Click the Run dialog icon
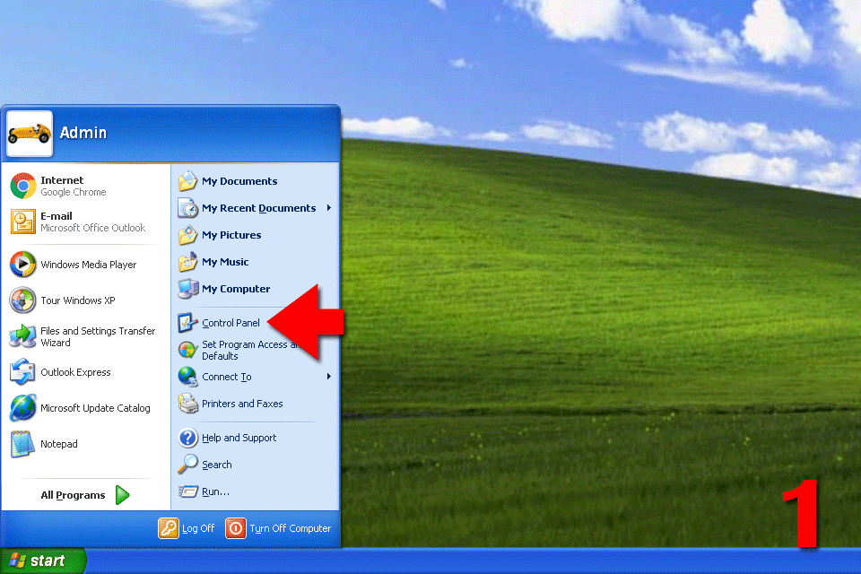The width and height of the screenshot is (861, 574). pyautogui.click(x=187, y=491)
